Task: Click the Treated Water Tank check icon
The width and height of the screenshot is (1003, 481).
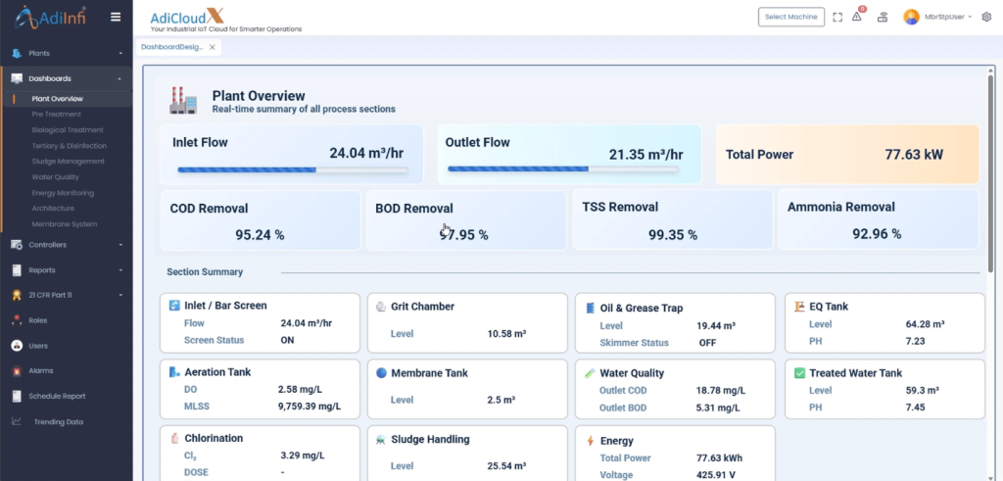Action: [x=799, y=373]
